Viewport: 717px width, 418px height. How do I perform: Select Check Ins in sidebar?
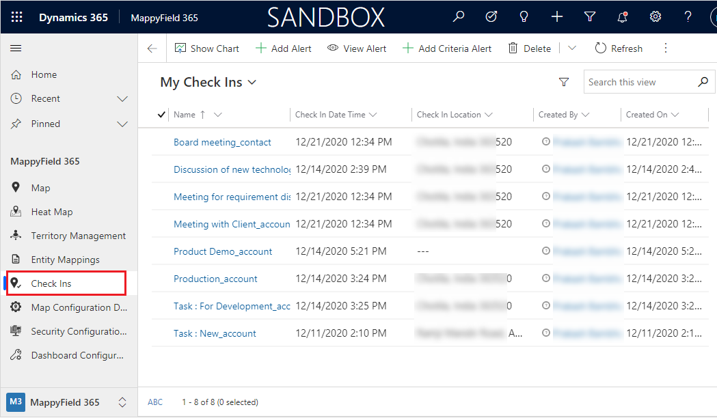click(x=66, y=283)
